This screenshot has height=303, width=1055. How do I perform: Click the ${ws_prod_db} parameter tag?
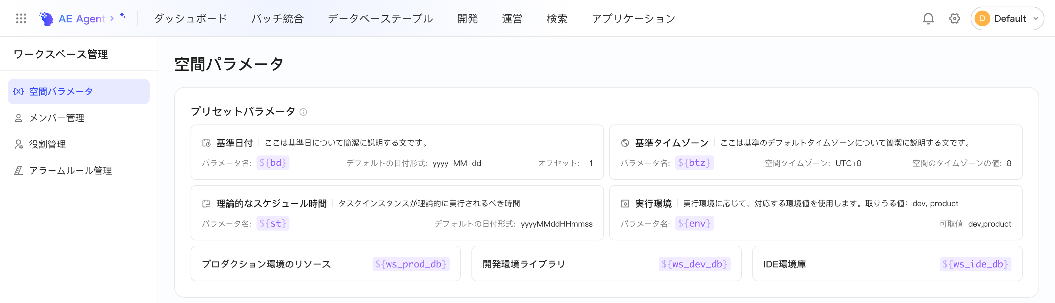pyautogui.click(x=411, y=264)
